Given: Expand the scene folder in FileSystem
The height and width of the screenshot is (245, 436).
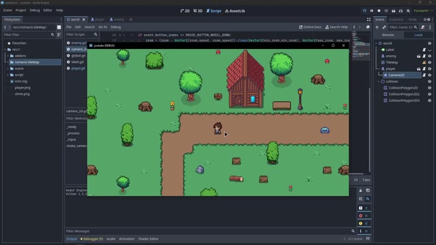Looking at the screenshot, I should pyautogui.click(x=7, y=69).
